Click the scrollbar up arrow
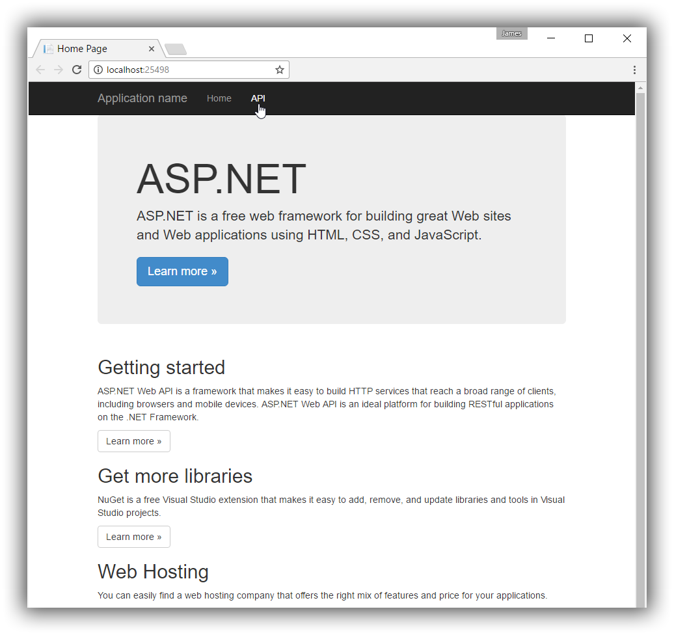 pyautogui.click(x=640, y=88)
